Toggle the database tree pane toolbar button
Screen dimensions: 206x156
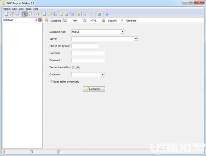pyautogui.click(x=25, y=14)
